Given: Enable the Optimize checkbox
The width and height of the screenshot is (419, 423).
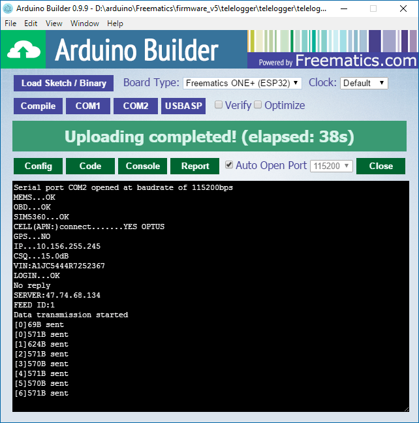Looking at the screenshot, I should coord(258,104).
